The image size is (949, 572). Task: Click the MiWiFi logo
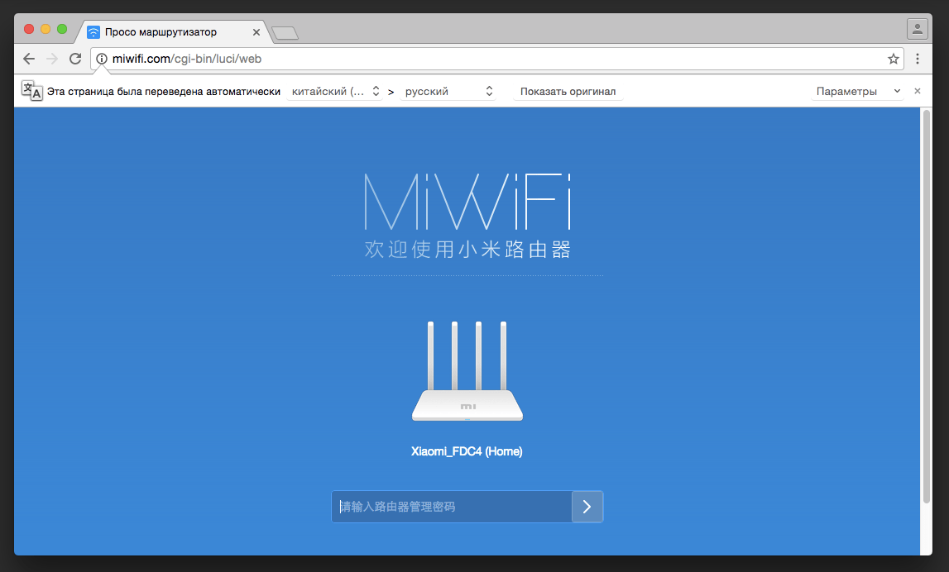(467, 202)
